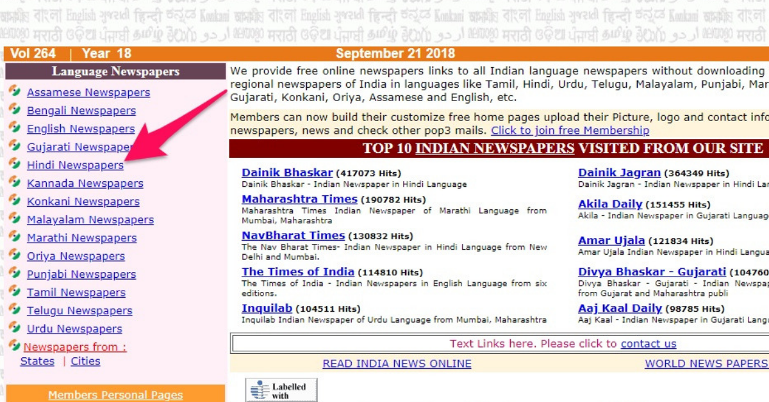
Task: Open The Times of India link
Action: (x=298, y=272)
